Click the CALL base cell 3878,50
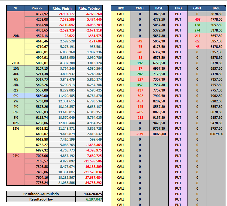The width and height of the screenshot is (227, 206). click(159, 14)
